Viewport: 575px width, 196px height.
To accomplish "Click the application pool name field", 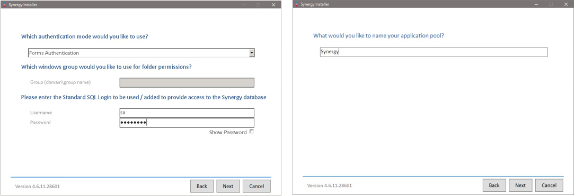I will 434,52.
